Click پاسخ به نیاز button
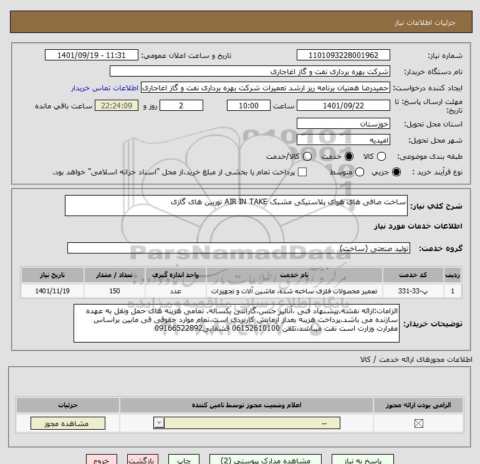The width and height of the screenshot is (480, 464). (363, 460)
